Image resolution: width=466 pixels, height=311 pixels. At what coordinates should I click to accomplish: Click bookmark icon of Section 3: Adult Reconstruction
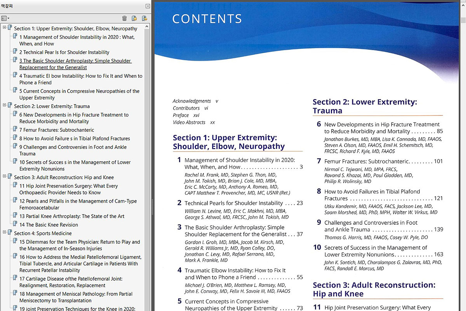click(10, 176)
